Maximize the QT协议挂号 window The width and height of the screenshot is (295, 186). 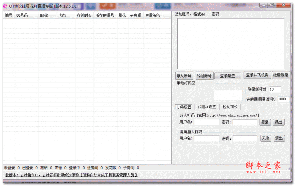pyautogui.click(x=272, y=5)
